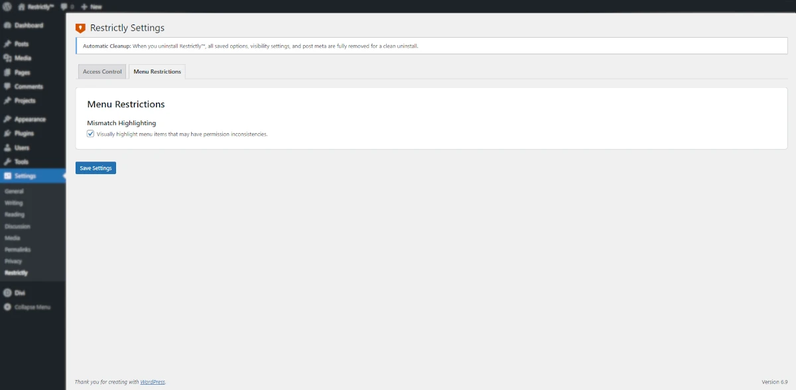Open the Divi icon in sidebar
This screenshot has height=390, width=796.
(x=7, y=293)
